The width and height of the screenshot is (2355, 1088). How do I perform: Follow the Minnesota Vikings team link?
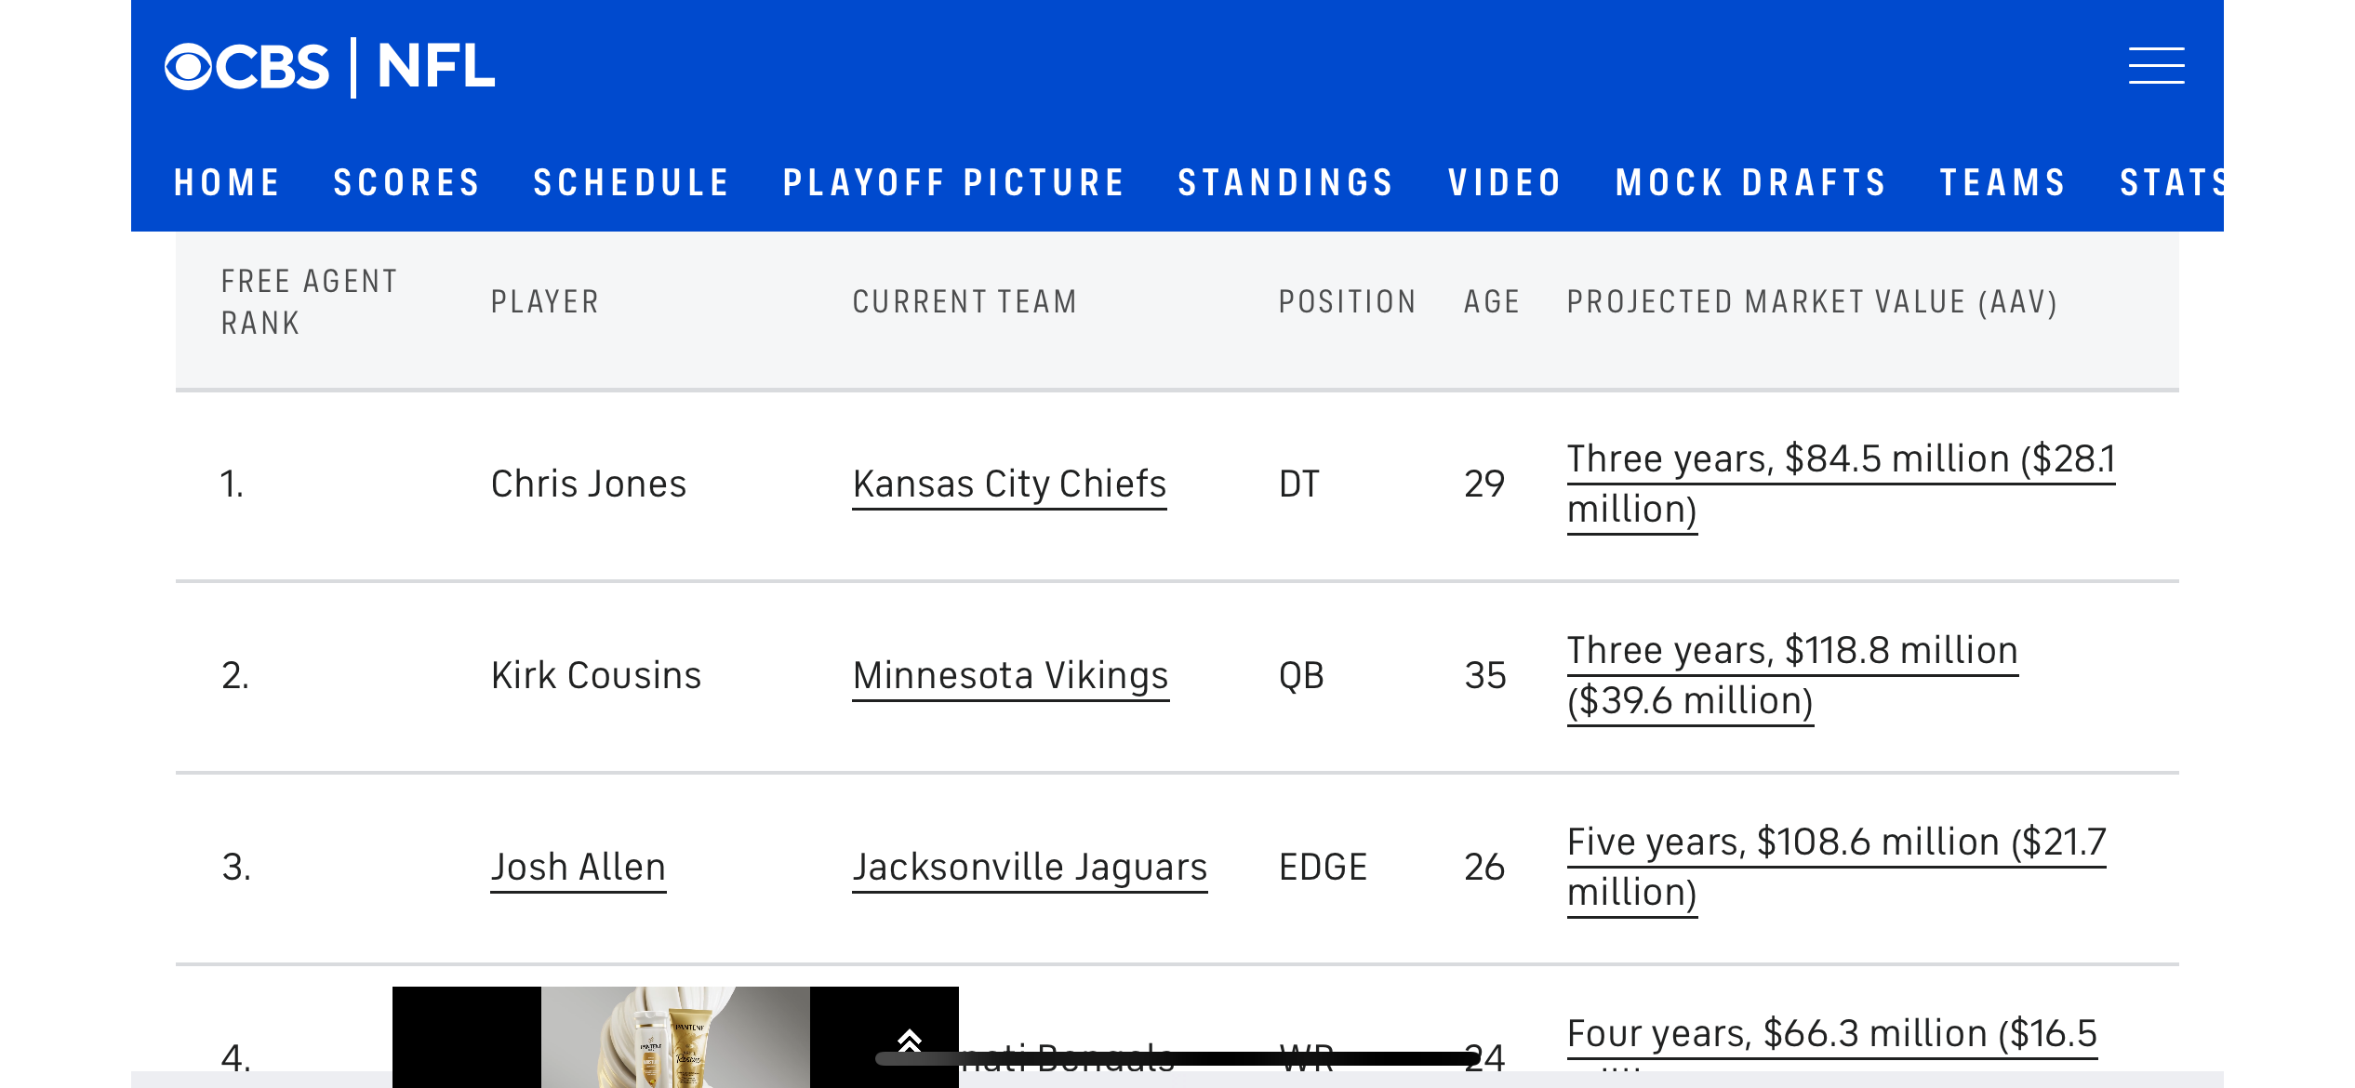click(1010, 676)
